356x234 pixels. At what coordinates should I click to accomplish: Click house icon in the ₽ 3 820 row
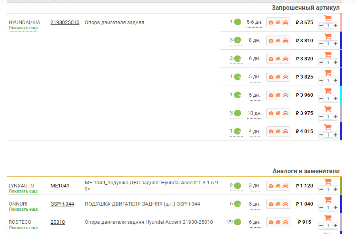point(278,59)
